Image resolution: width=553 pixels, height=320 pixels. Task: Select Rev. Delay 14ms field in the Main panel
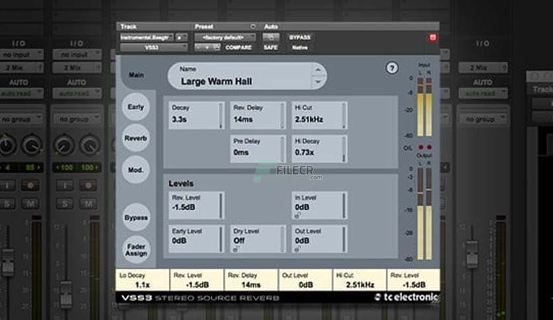point(257,115)
